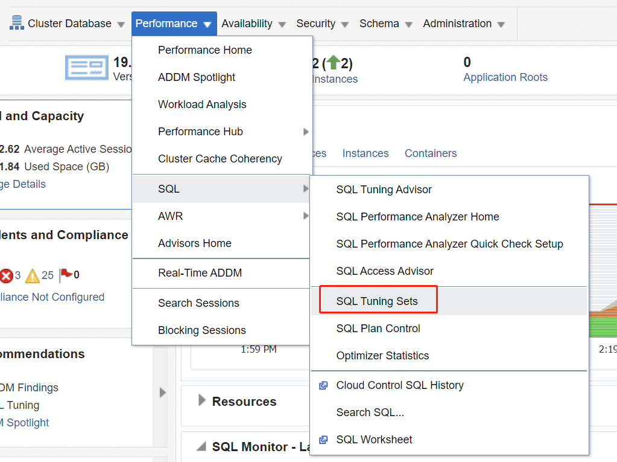Click the Application Roots count 0
This screenshot has width=617, height=462.
[x=467, y=62]
